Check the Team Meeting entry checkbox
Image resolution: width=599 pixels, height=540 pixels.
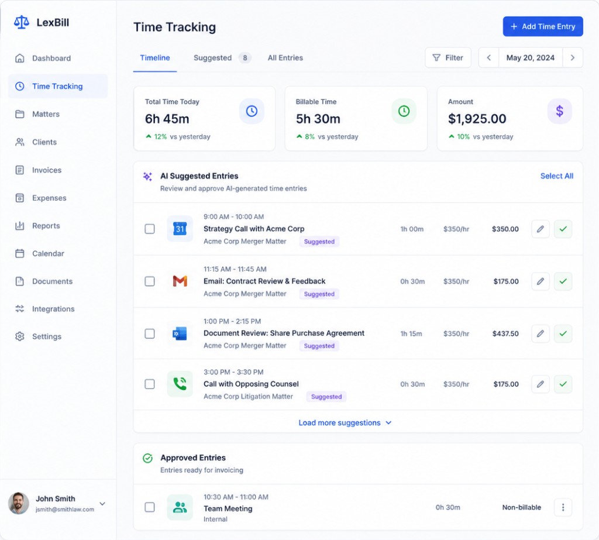coord(150,507)
